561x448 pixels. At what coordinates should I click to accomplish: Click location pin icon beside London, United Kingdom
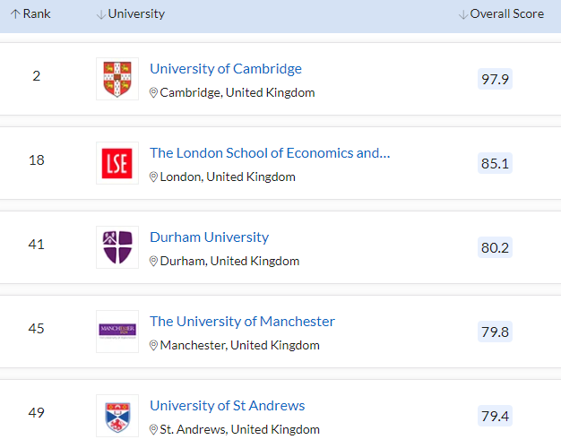(154, 177)
